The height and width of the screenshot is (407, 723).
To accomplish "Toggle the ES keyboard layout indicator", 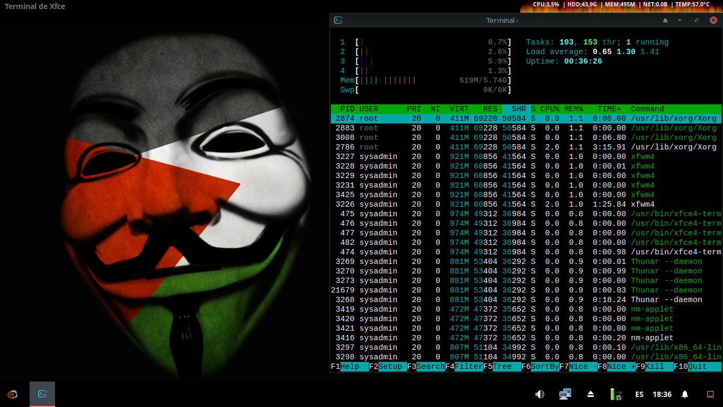I will pyautogui.click(x=639, y=394).
